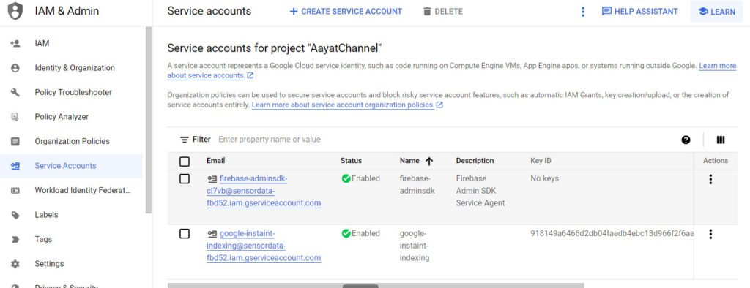Open the google-instaint-indexing email link

264,246
